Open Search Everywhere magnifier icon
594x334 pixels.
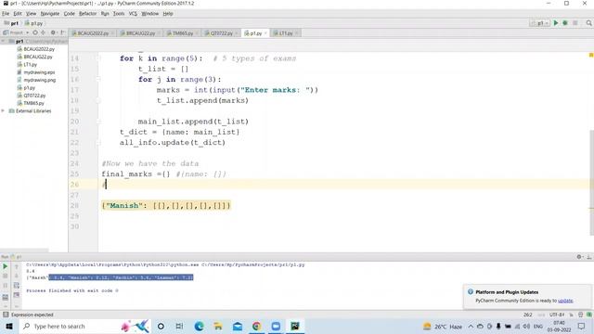588,23
